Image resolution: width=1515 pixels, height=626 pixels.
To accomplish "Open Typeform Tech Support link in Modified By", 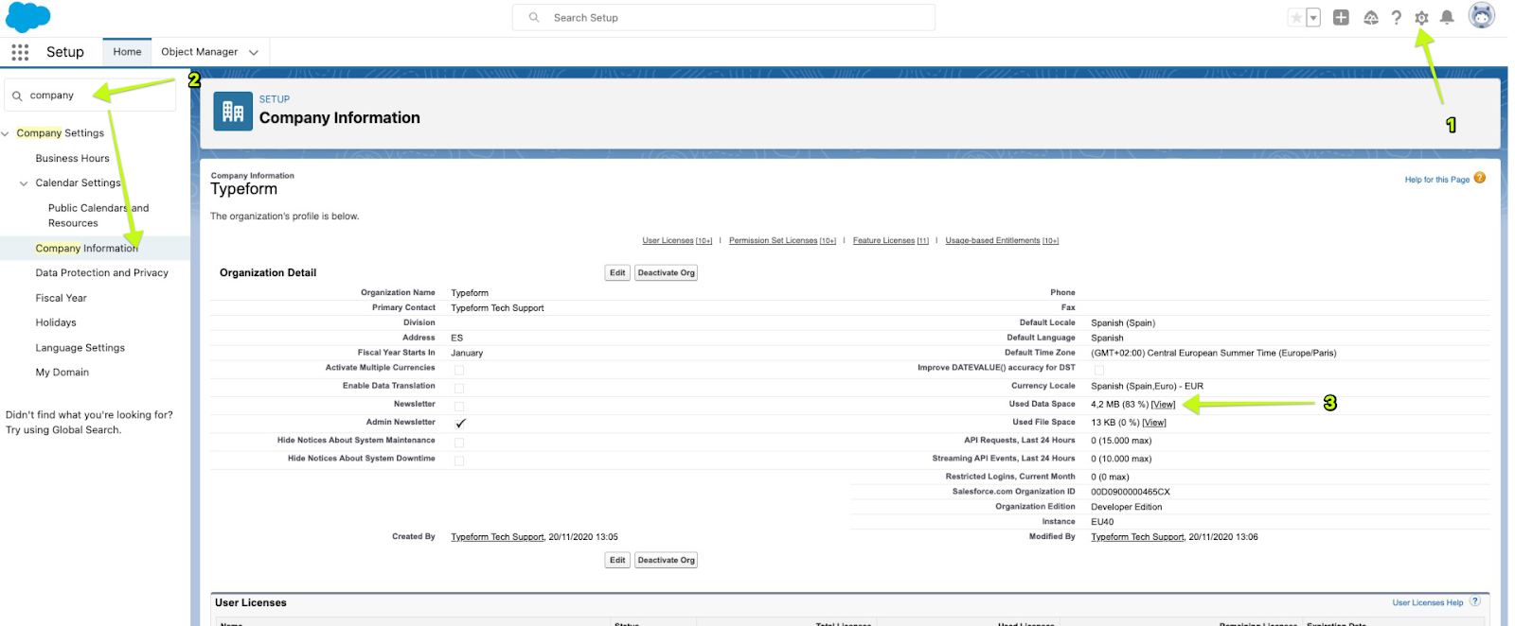I will (x=1137, y=537).
